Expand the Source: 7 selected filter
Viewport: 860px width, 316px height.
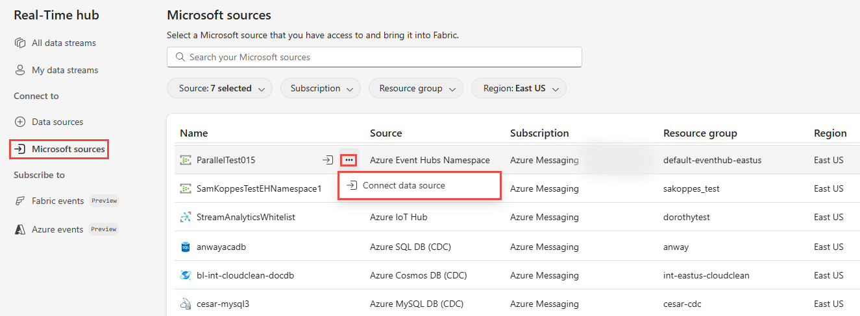pyautogui.click(x=219, y=88)
